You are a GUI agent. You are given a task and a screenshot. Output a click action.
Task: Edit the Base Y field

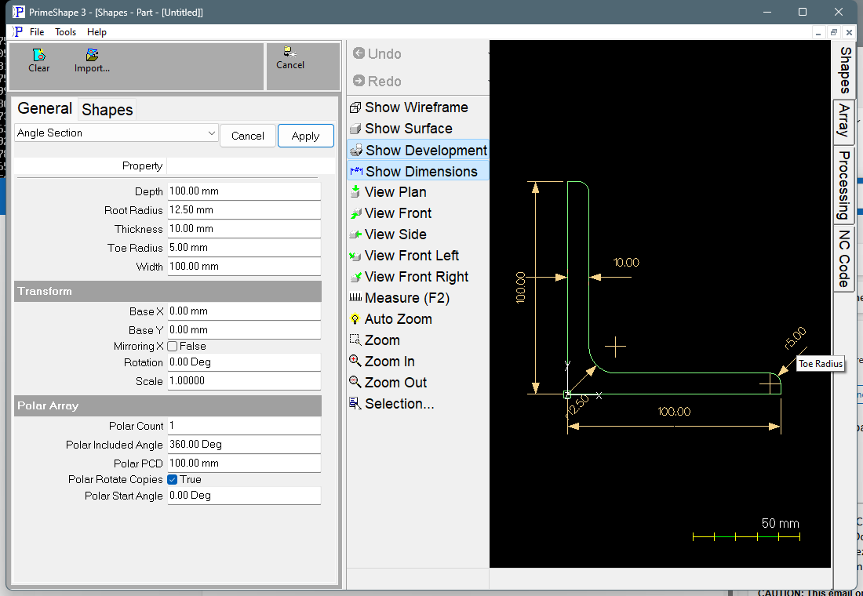244,329
